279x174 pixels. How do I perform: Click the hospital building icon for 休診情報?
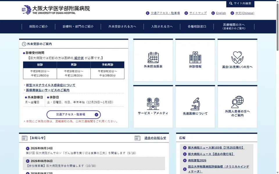[195, 57]
